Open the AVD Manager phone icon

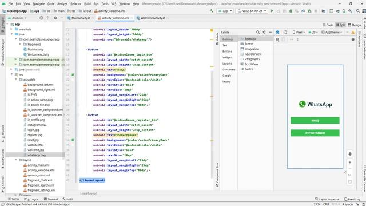click(344, 11)
